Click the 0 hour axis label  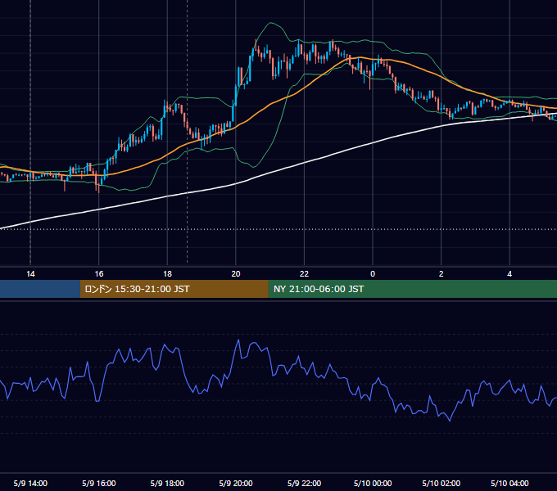pyautogui.click(x=373, y=274)
